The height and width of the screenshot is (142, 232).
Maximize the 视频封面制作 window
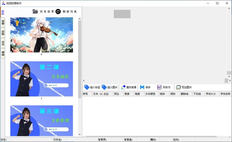click(217, 3)
